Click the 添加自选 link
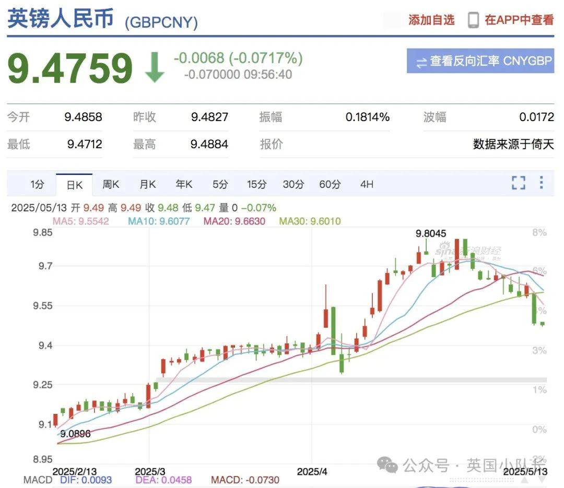The height and width of the screenshot is (488, 564). [x=430, y=20]
